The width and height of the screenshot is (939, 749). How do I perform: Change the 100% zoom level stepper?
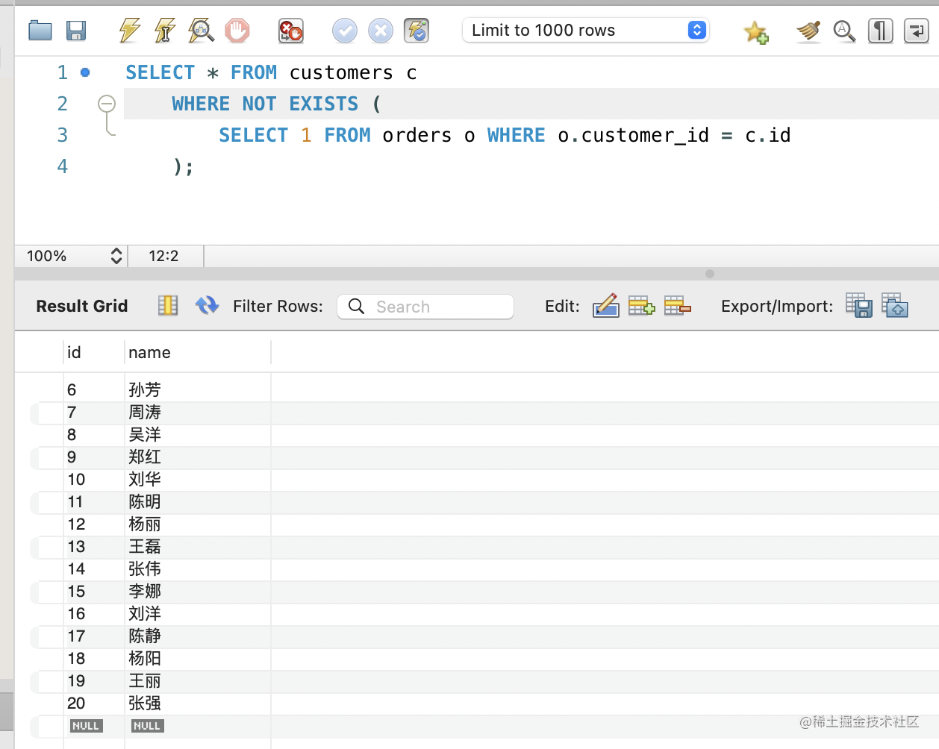click(x=116, y=256)
